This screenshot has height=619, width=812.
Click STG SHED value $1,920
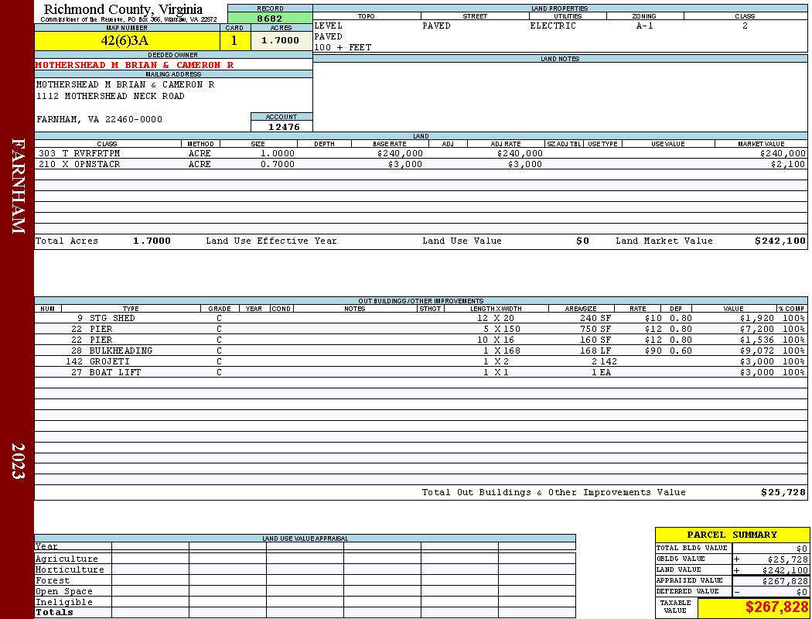pyautogui.click(x=756, y=319)
